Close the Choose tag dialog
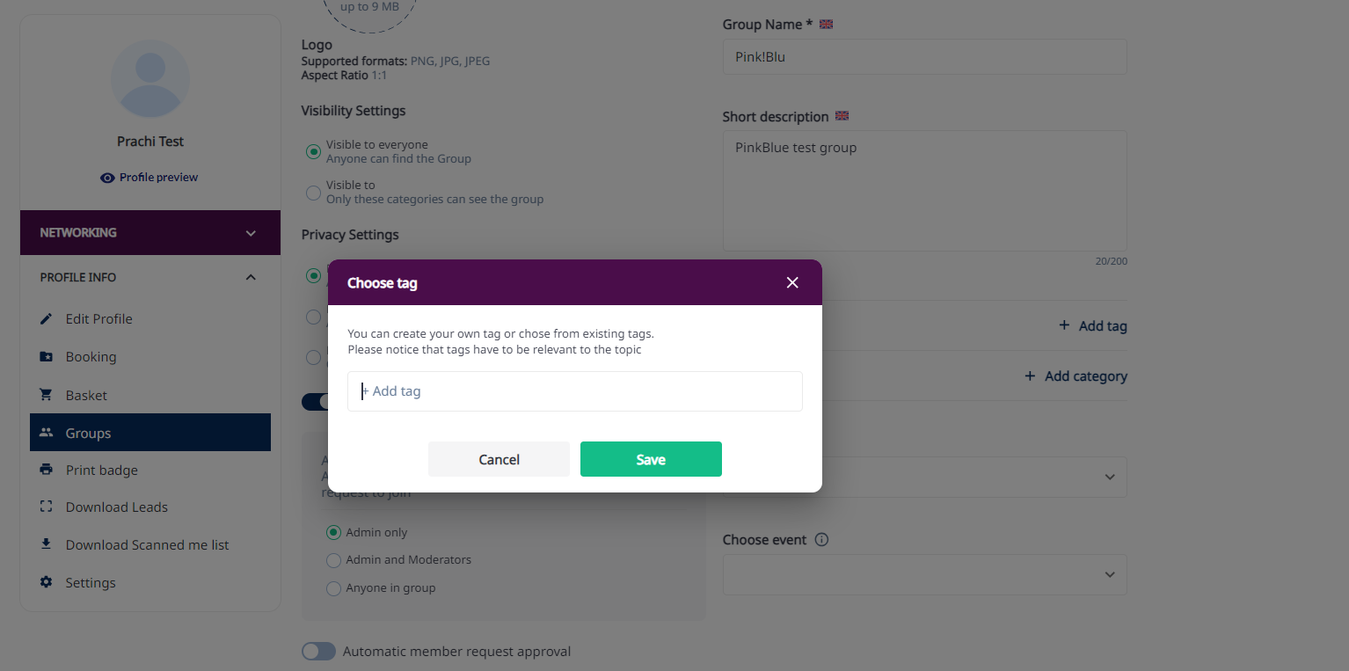The image size is (1349, 671). [x=792, y=282]
